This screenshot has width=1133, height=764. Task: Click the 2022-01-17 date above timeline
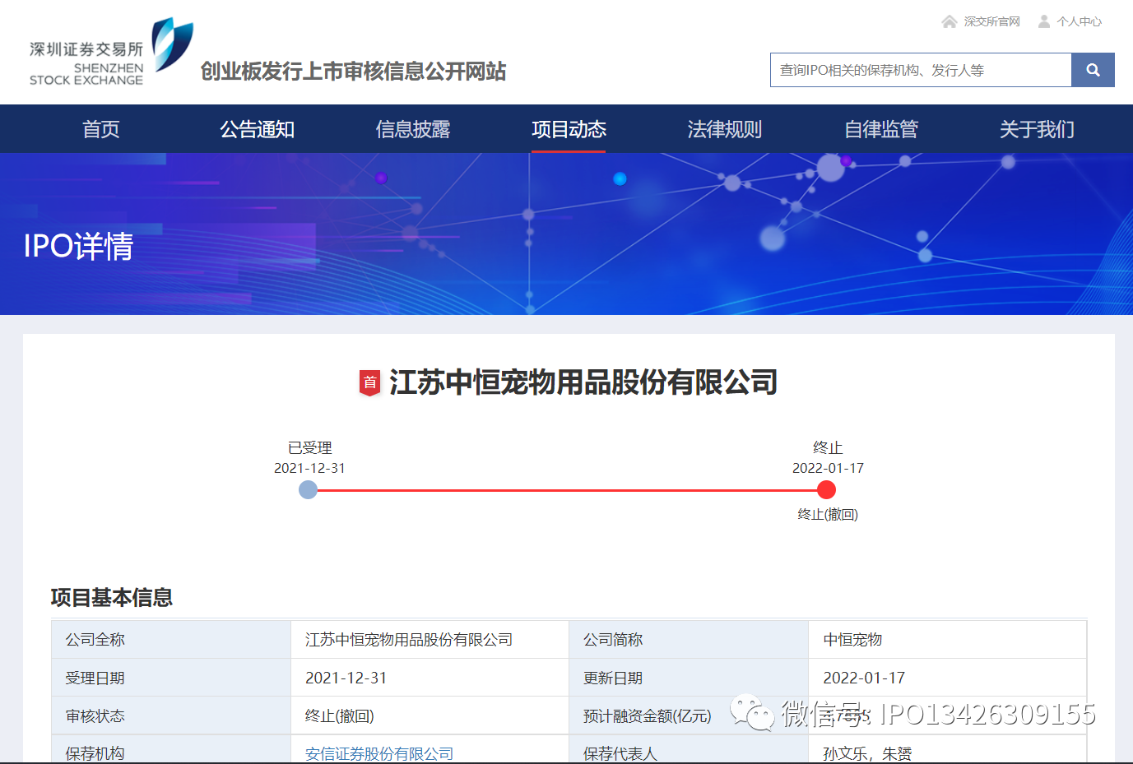point(828,468)
